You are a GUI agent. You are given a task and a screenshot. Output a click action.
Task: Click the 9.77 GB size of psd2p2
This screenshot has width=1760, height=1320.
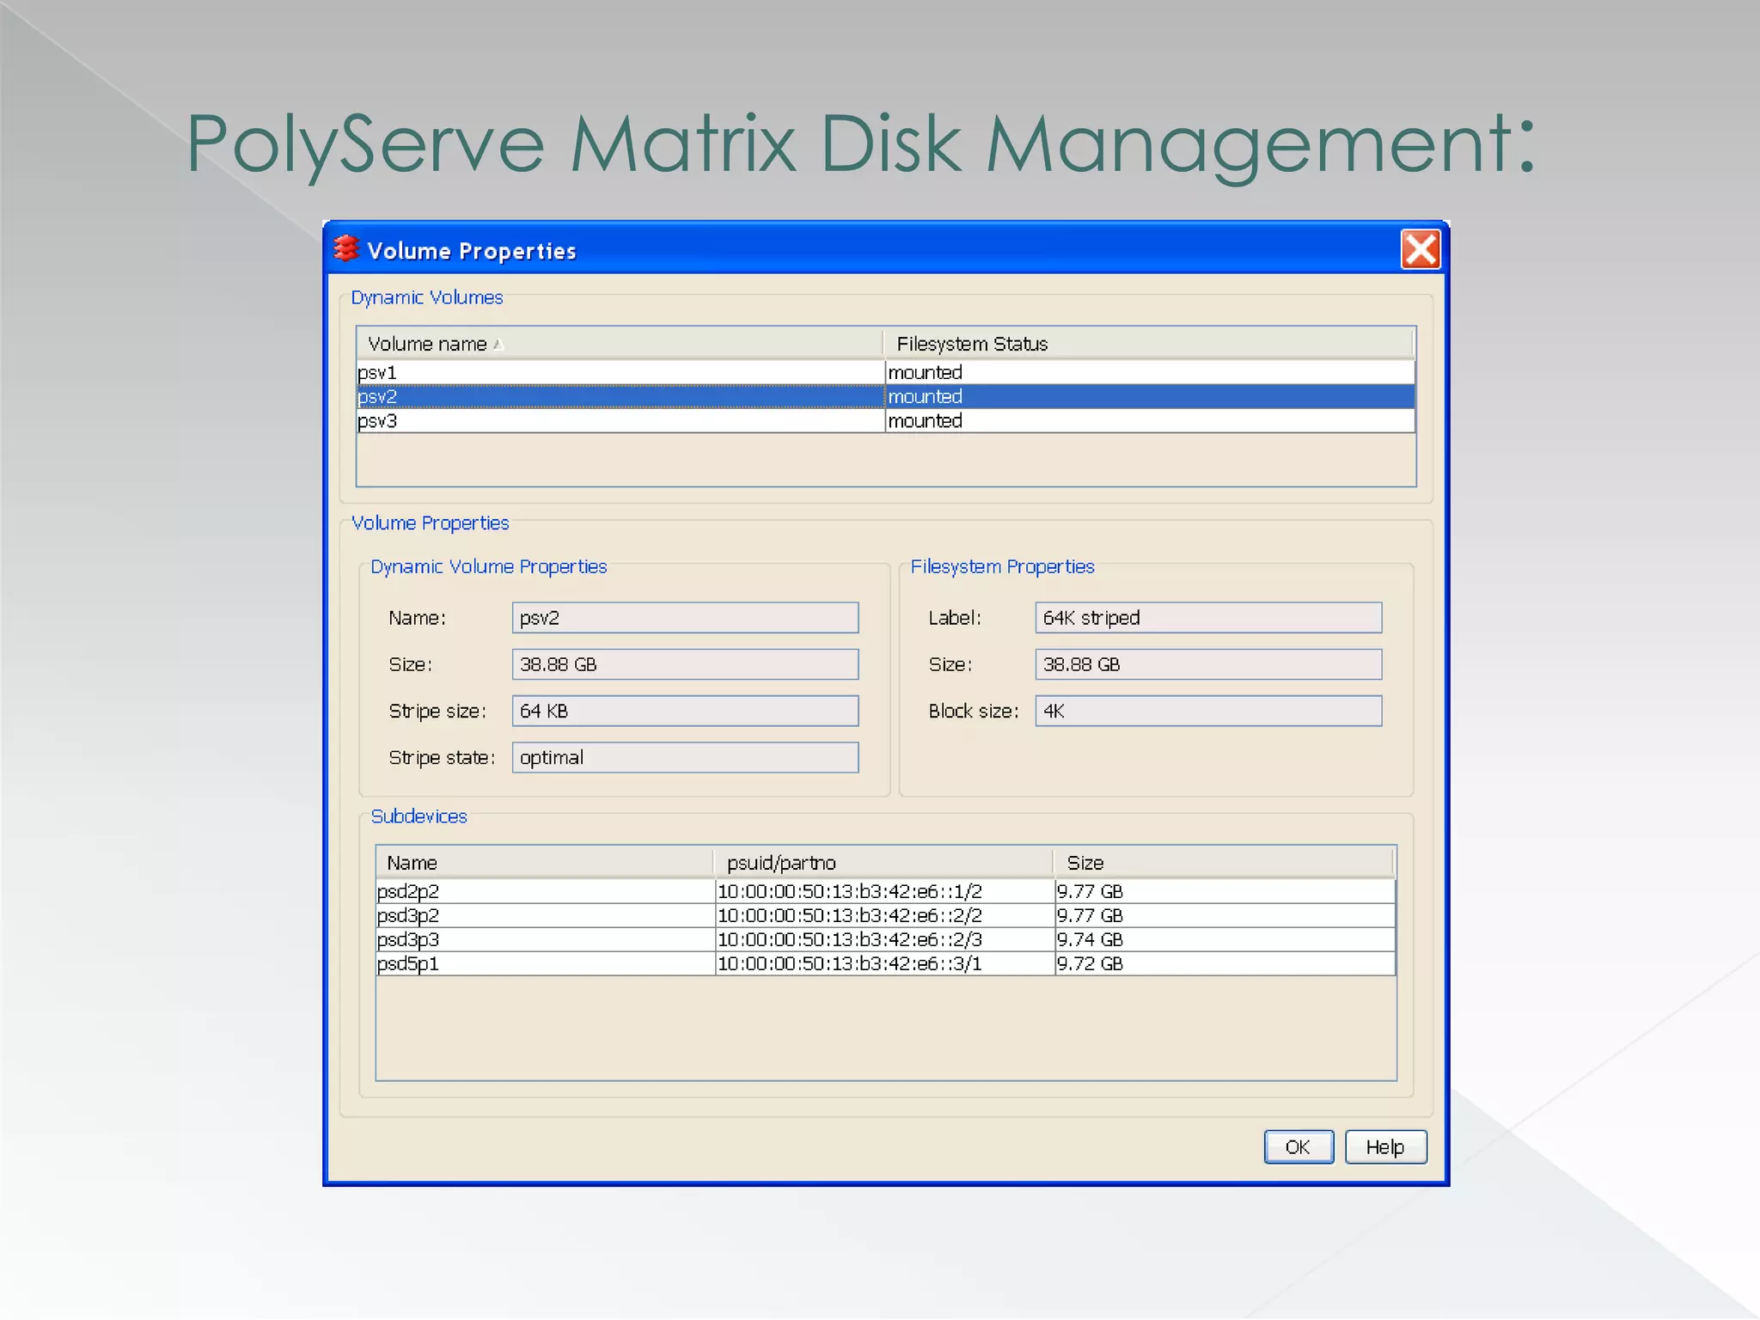tap(1225, 891)
